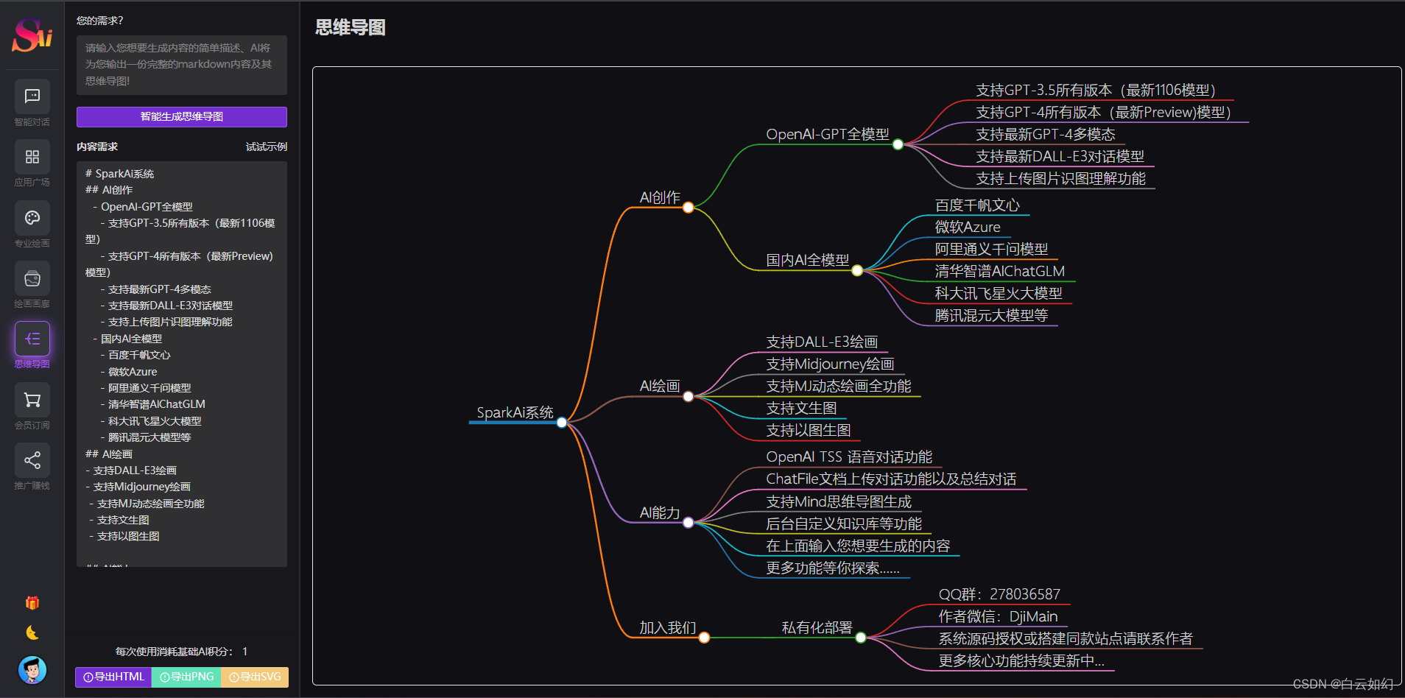The image size is (1405, 698).
Task: Click the 支持最新DALL-E3对话模型 node
Action: (1060, 156)
